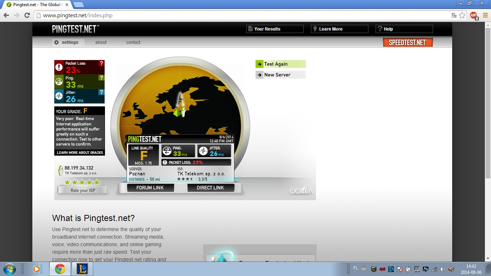Open Windows Media Player from the taskbar

(37, 269)
